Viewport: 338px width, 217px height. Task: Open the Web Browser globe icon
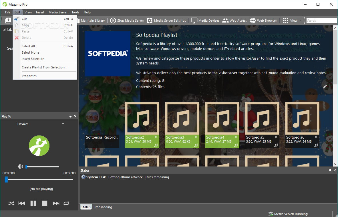tap(252, 21)
